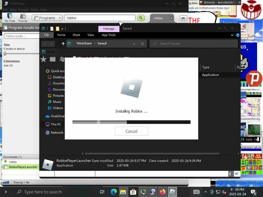Click the green search button in WireShare
263x197 pixels.
tap(141, 18)
